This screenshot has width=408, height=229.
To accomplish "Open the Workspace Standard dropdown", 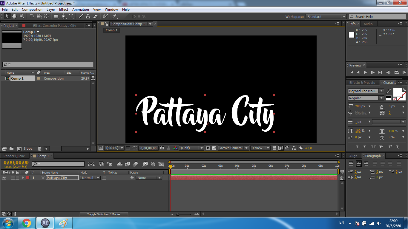I will 326,17.
